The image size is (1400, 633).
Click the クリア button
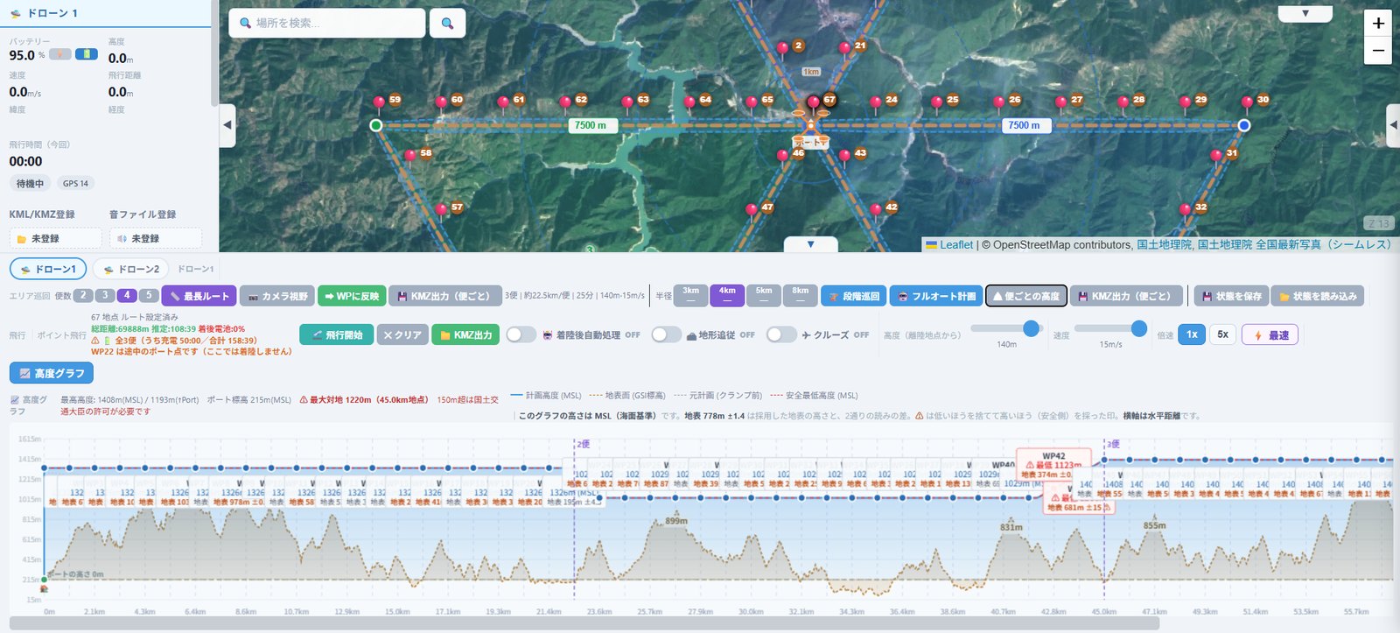pyautogui.click(x=402, y=334)
